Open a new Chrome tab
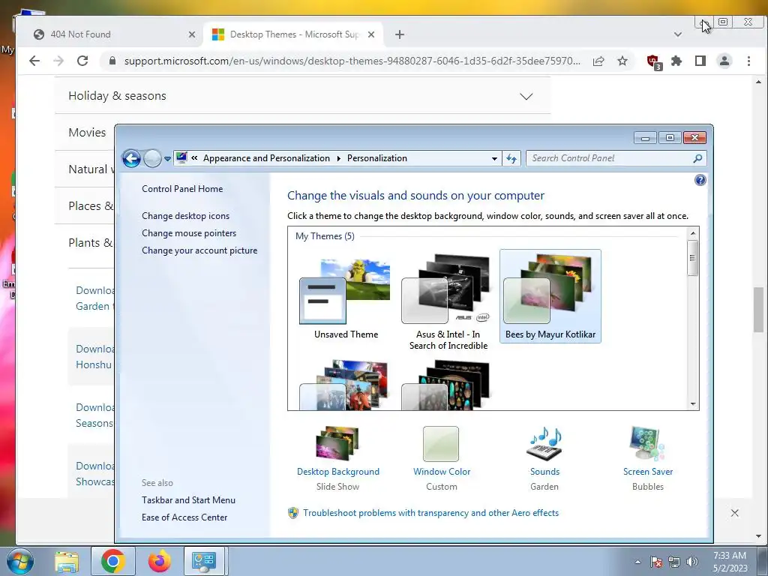Image resolution: width=768 pixels, height=576 pixels. click(x=400, y=34)
